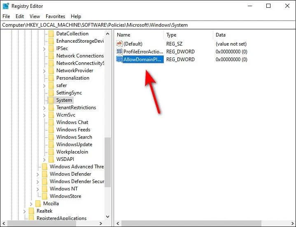Expand the Windows NT key

point(37,189)
